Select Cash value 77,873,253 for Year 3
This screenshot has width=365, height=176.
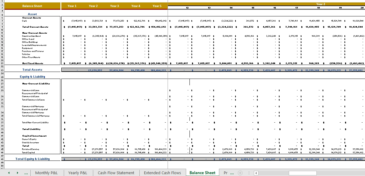119,21
